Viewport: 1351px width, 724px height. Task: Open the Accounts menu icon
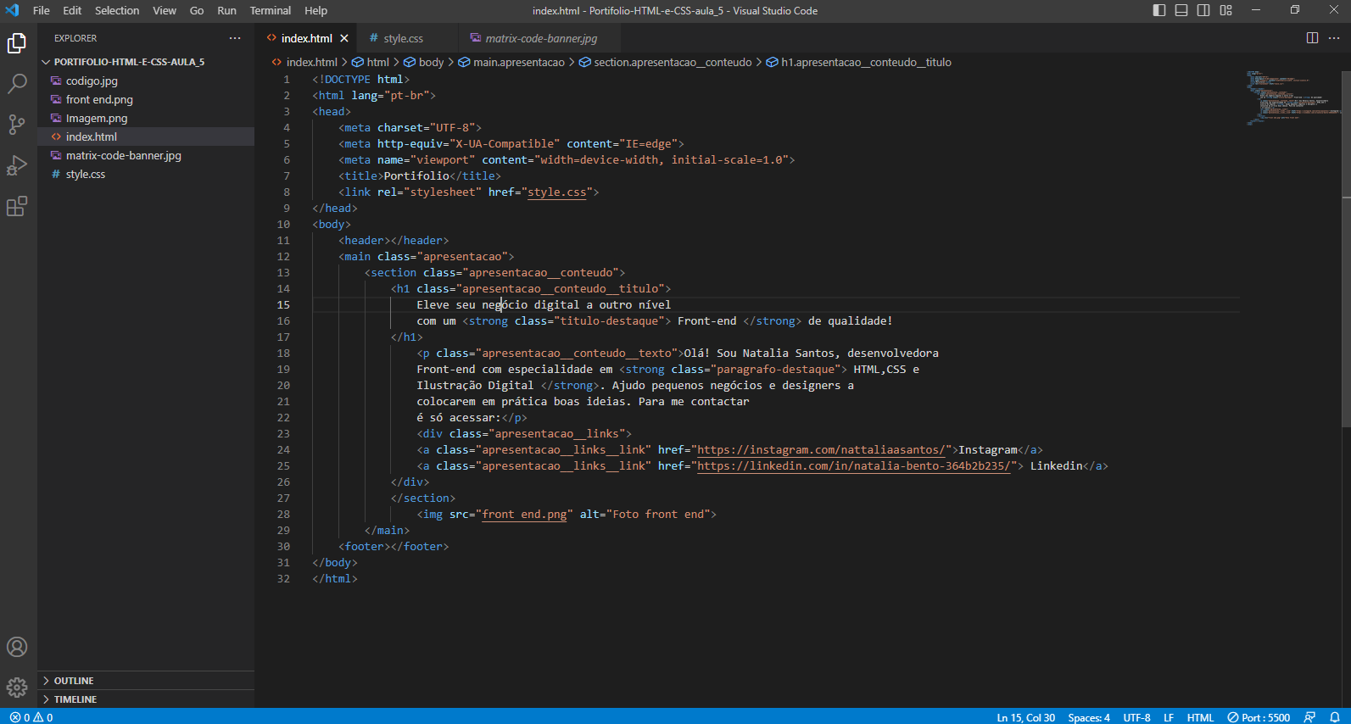coord(17,647)
